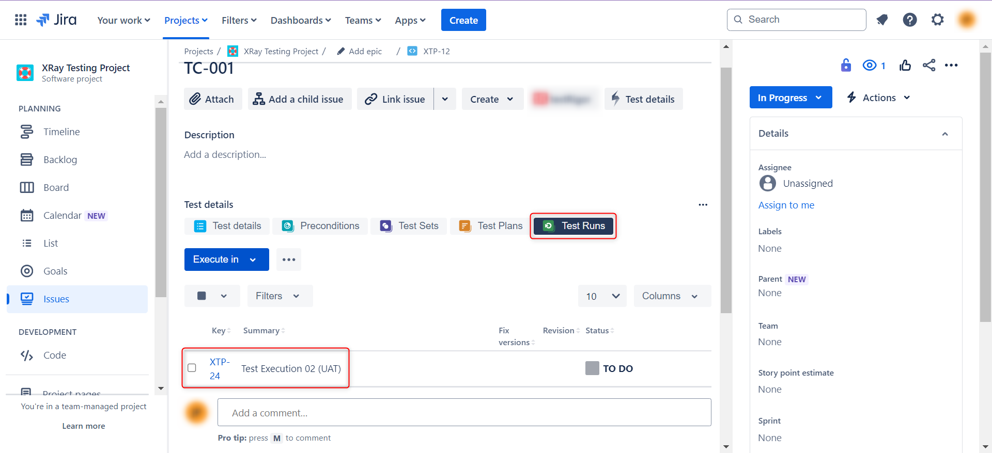This screenshot has width=992, height=453.
Task: Open the In Progress status dropdown
Action: pos(790,98)
